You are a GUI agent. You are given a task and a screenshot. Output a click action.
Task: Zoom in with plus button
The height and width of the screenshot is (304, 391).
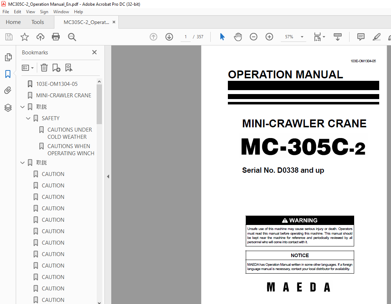[x=269, y=37]
